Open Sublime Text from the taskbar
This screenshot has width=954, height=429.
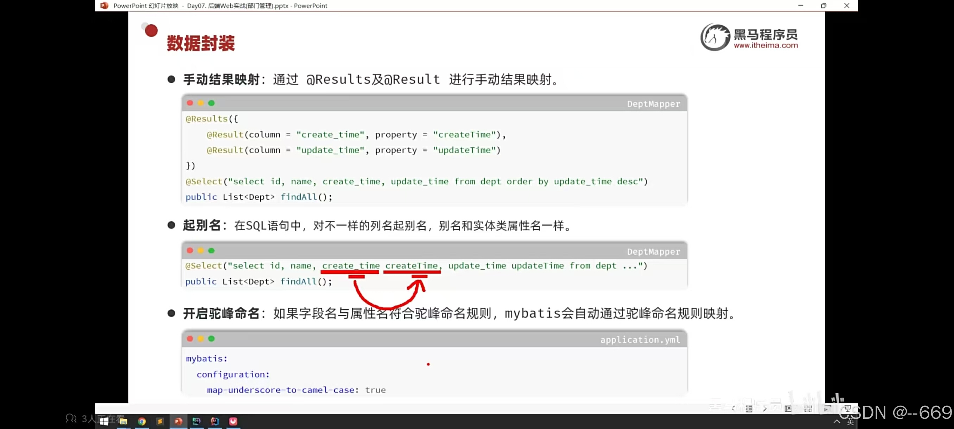point(160,421)
